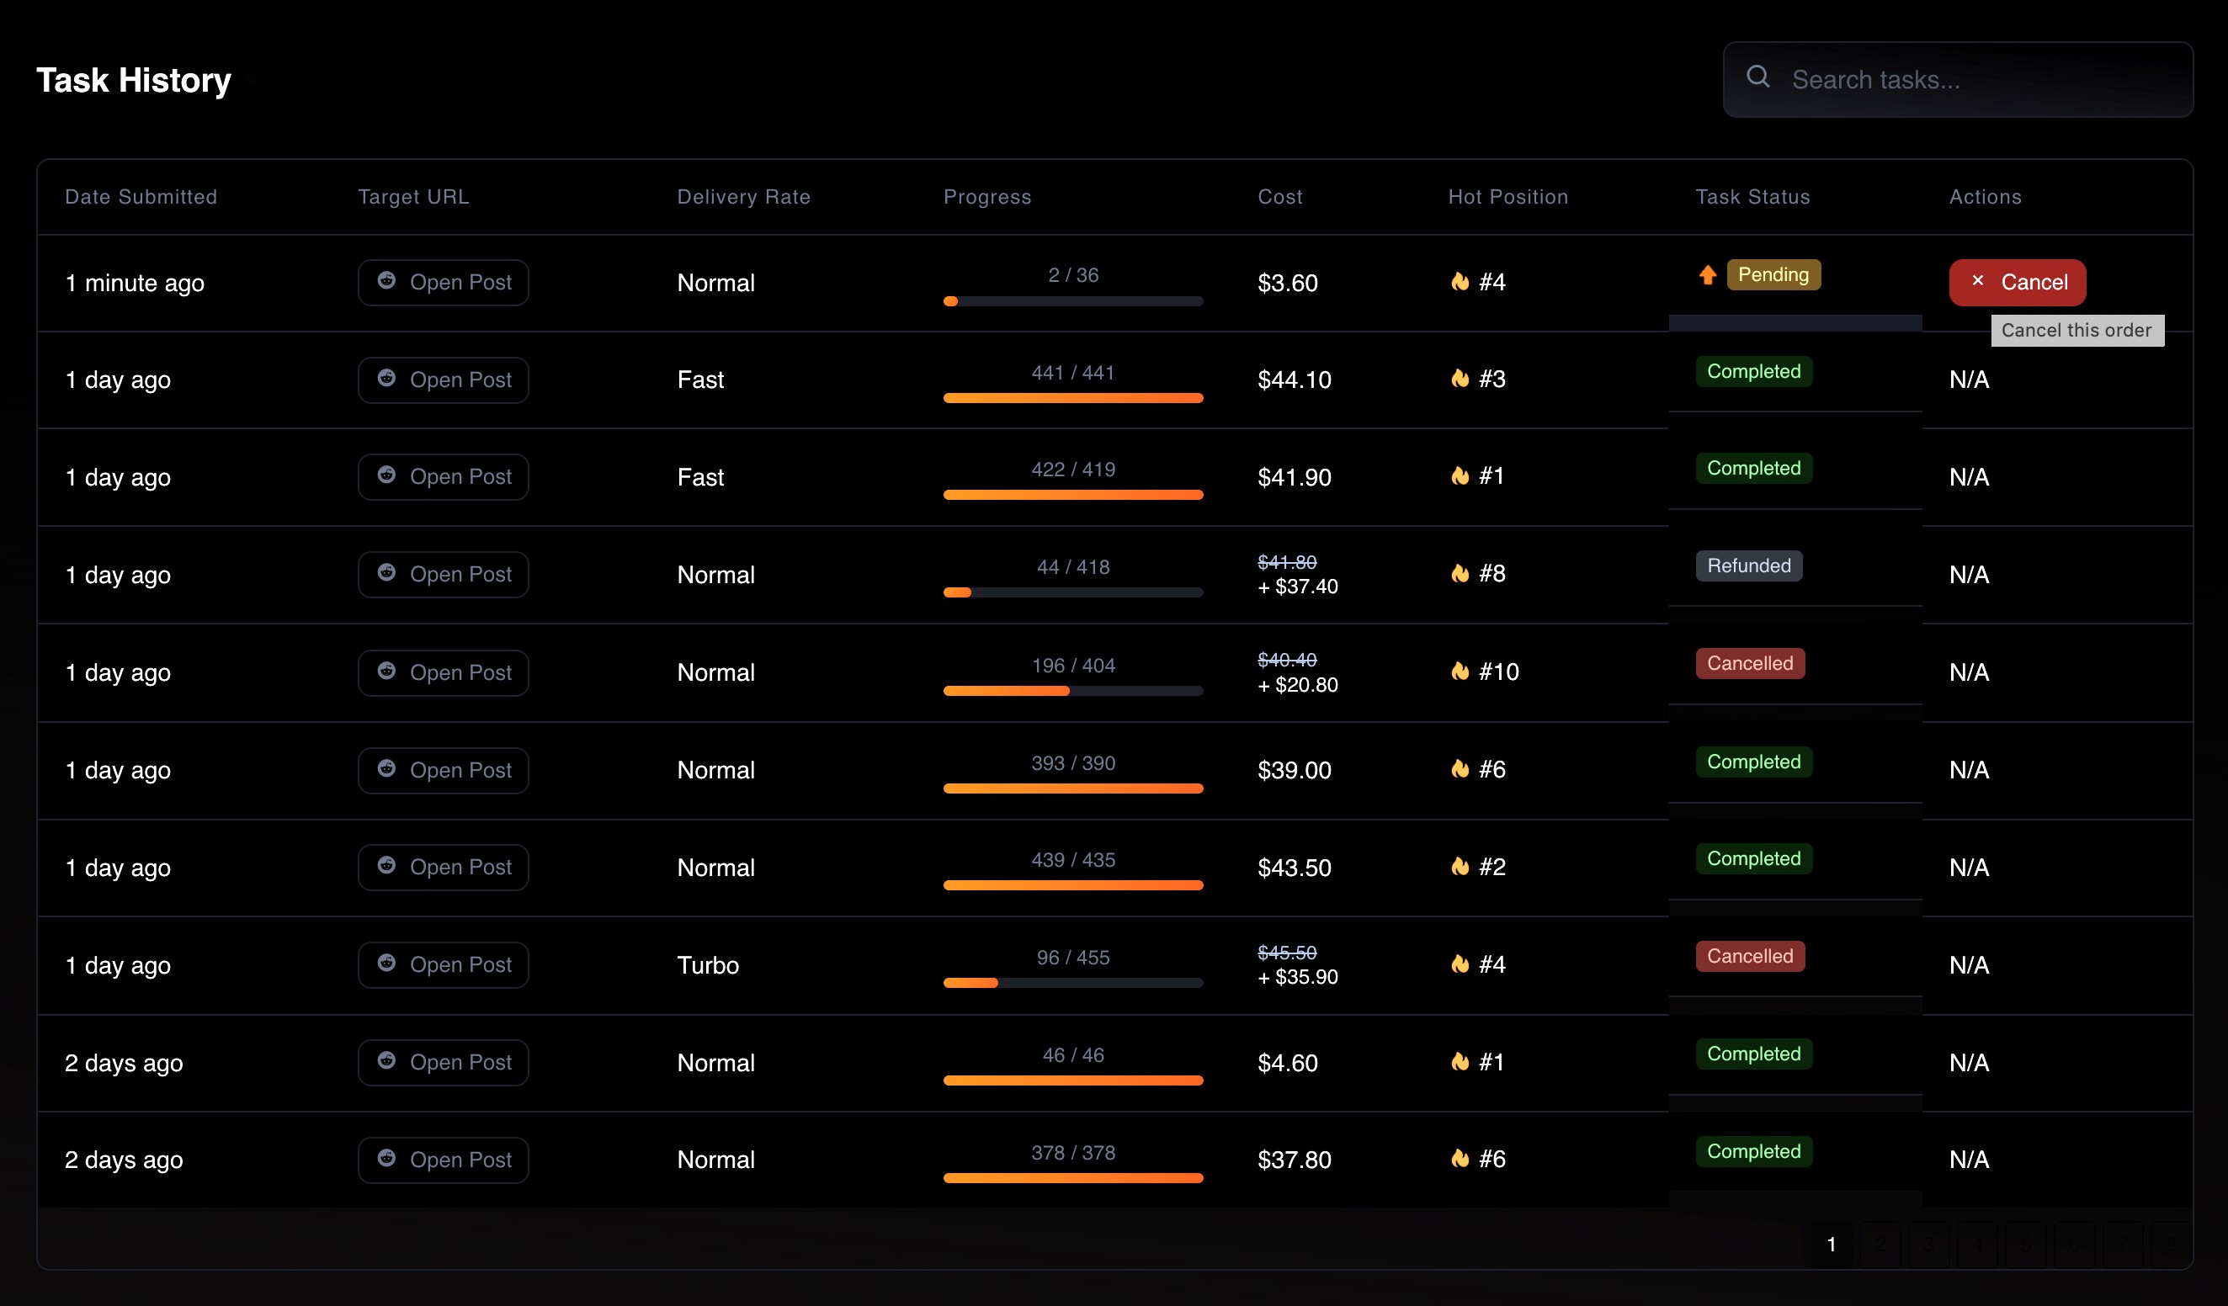Click the 422 / 419 progress text
The height and width of the screenshot is (1306, 2228).
click(1072, 470)
